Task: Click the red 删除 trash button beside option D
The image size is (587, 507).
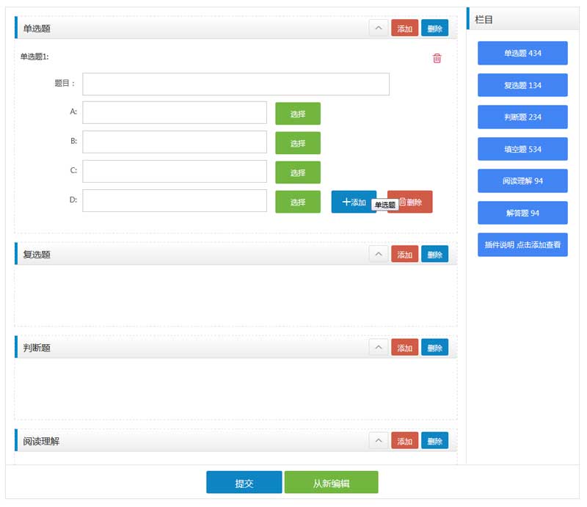Action: pyautogui.click(x=415, y=202)
